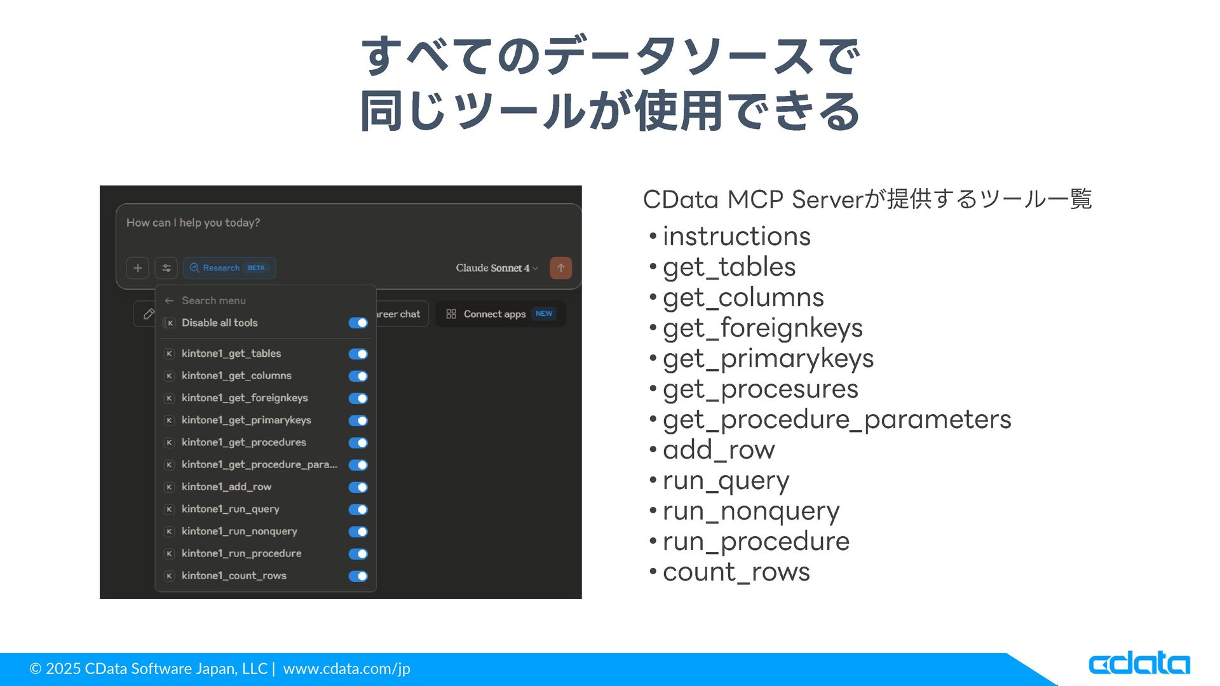Disable the kintone1_run_query toggle
Screen dimensions: 1220x686
click(x=358, y=509)
